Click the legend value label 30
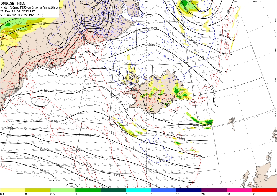Viewport: 277px width, 196px height. point(228,194)
